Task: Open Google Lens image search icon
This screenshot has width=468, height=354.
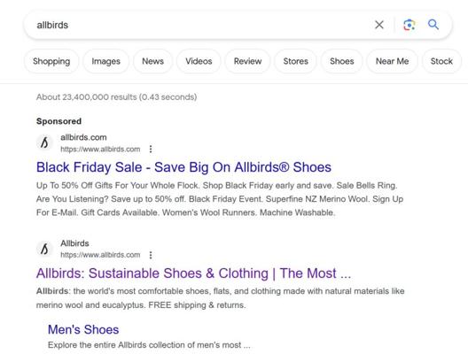Action: click(409, 25)
